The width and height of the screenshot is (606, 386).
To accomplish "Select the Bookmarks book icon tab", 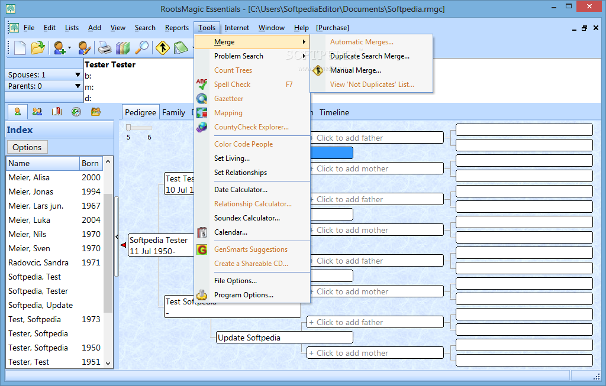I will 57,112.
